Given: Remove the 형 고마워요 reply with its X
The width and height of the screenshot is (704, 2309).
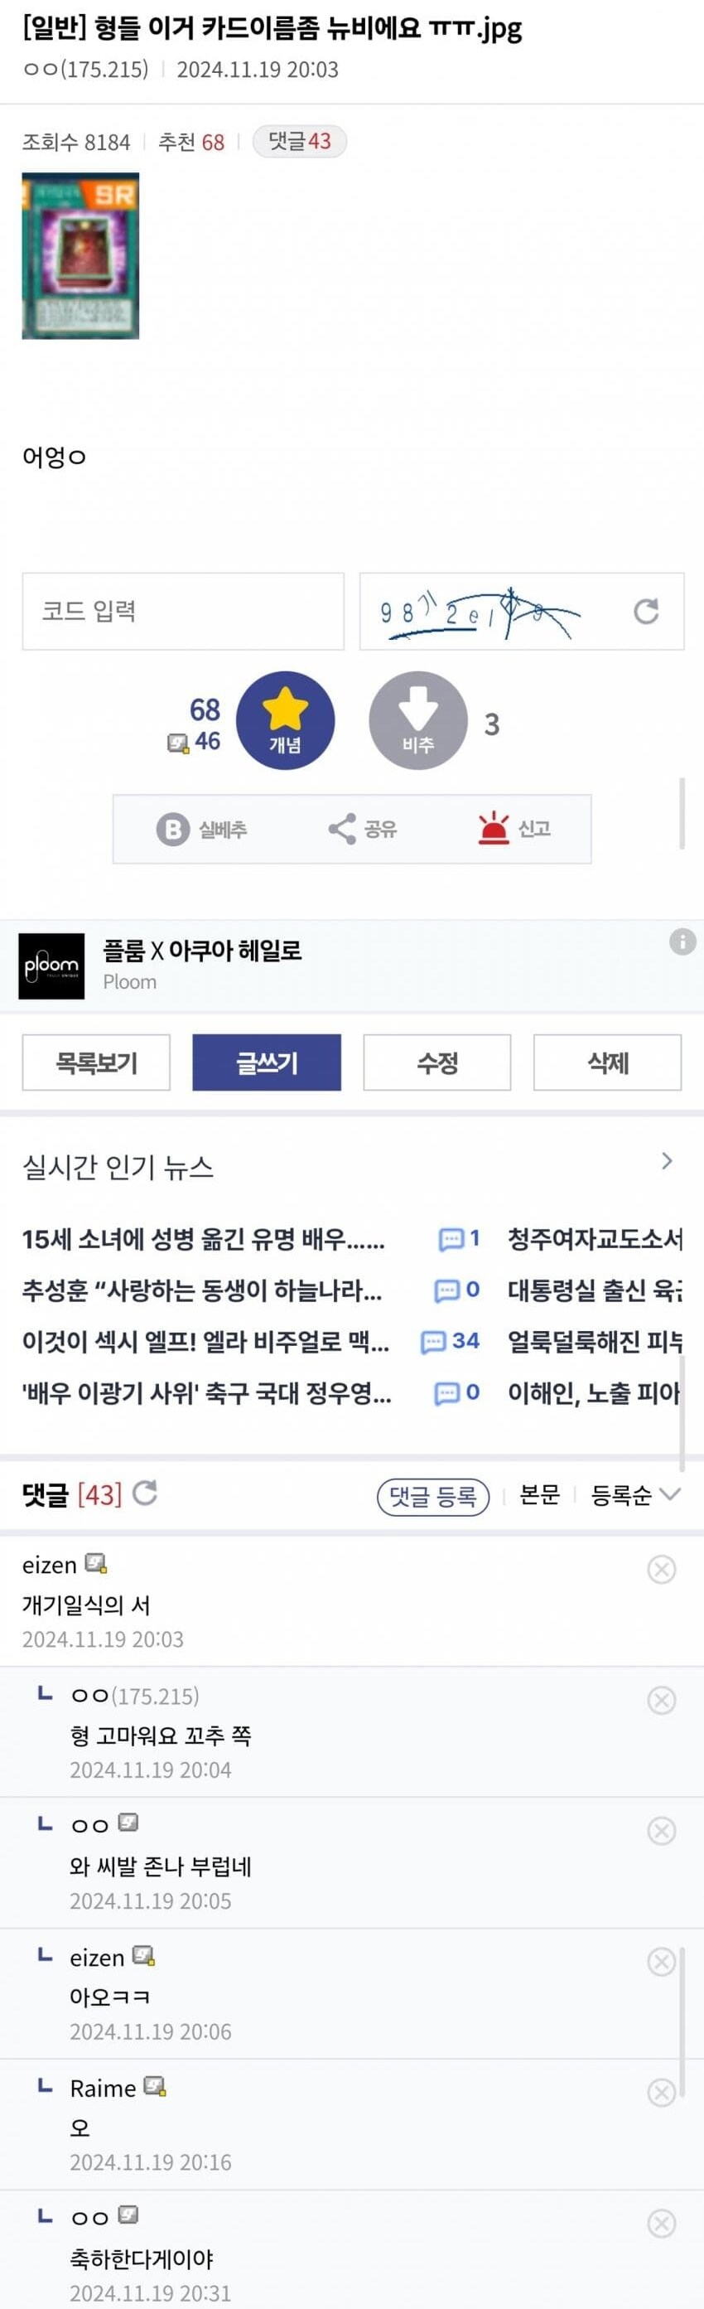Looking at the screenshot, I should point(661,1701).
